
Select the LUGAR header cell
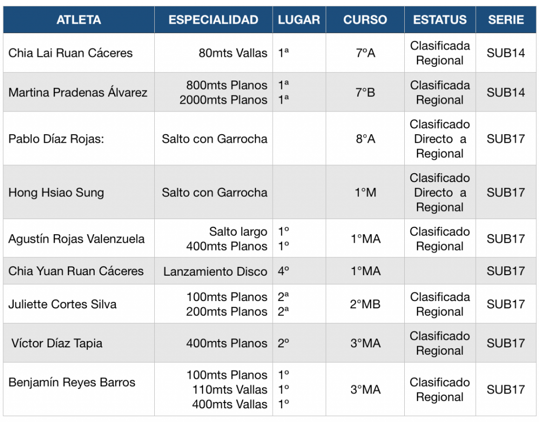coord(299,19)
